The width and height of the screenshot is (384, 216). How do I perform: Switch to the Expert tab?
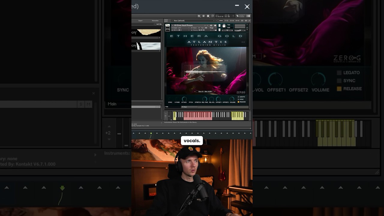tap(140, 21)
